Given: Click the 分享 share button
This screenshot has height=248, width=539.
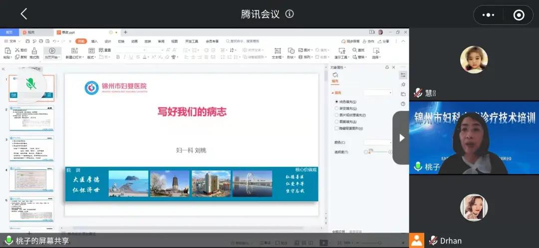Looking at the screenshot, I should tap(384, 41).
